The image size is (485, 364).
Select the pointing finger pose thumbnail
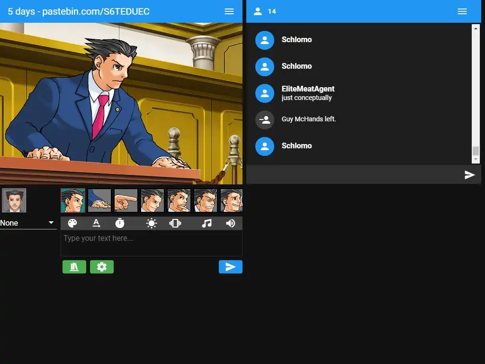(126, 200)
